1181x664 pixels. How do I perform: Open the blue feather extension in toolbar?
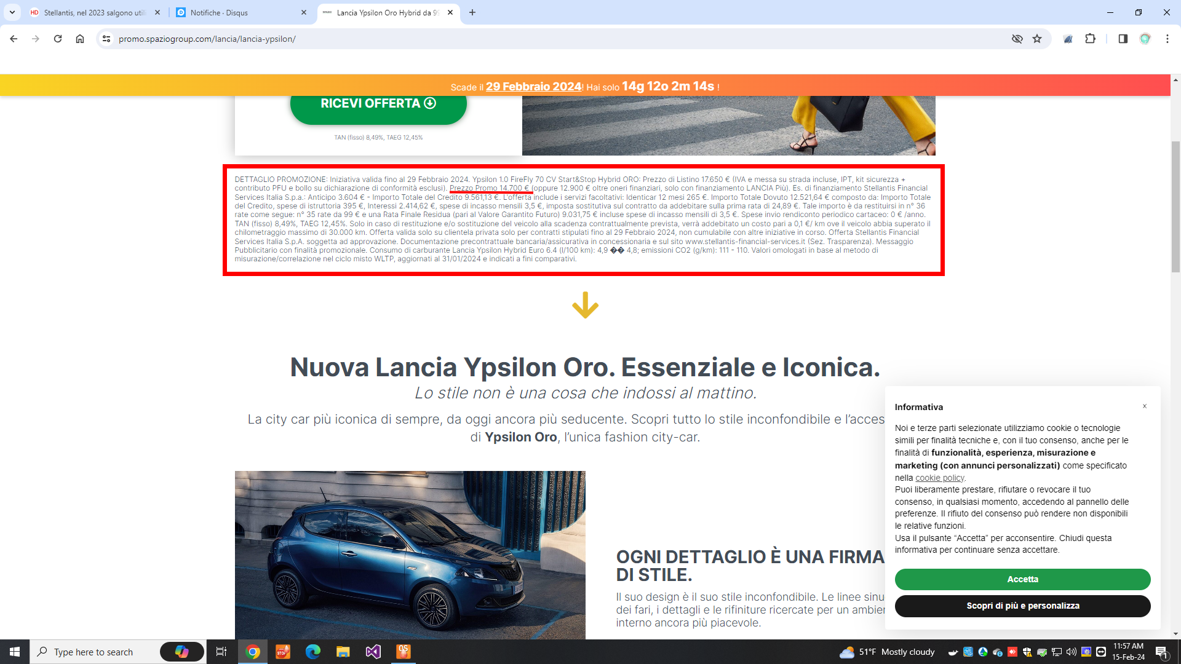pyautogui.click(x=1068, y=39)
